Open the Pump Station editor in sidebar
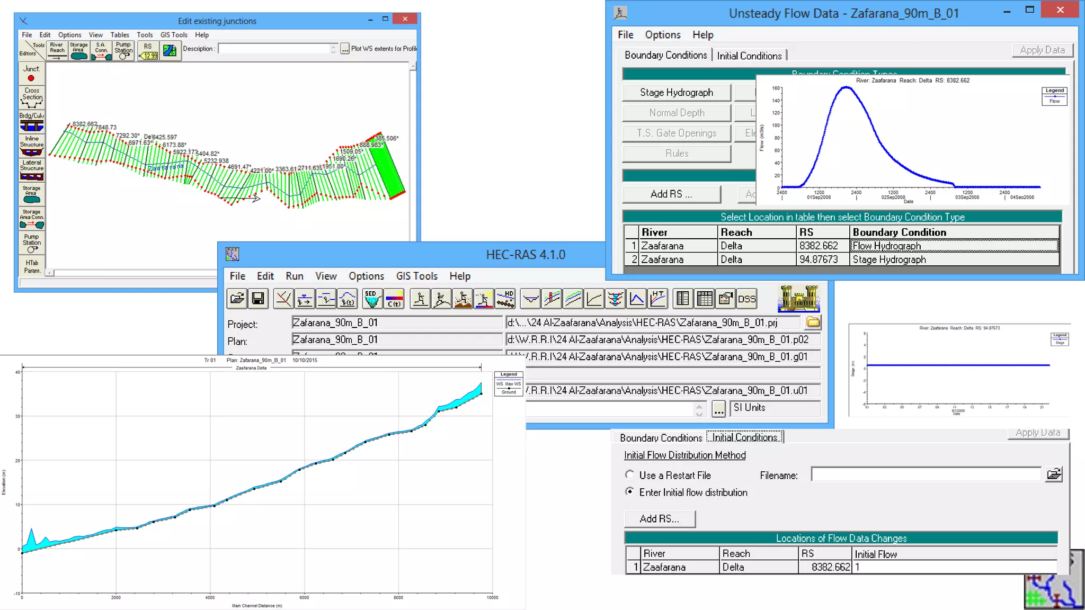 point(31,243)
